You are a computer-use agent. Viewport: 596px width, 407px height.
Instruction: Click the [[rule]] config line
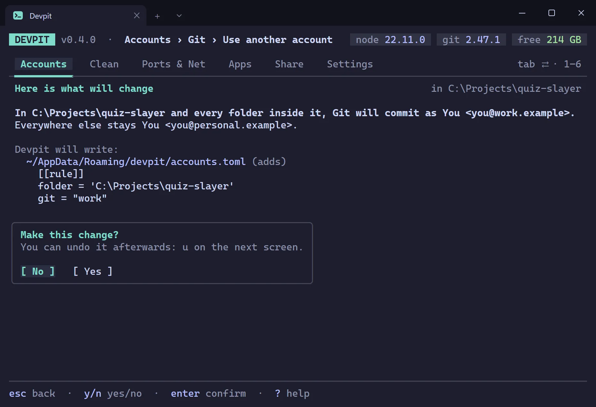(x=61, y=174)
